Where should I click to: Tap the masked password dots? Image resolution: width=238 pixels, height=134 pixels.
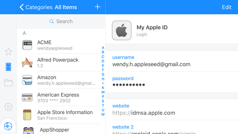tap(129, 85)
